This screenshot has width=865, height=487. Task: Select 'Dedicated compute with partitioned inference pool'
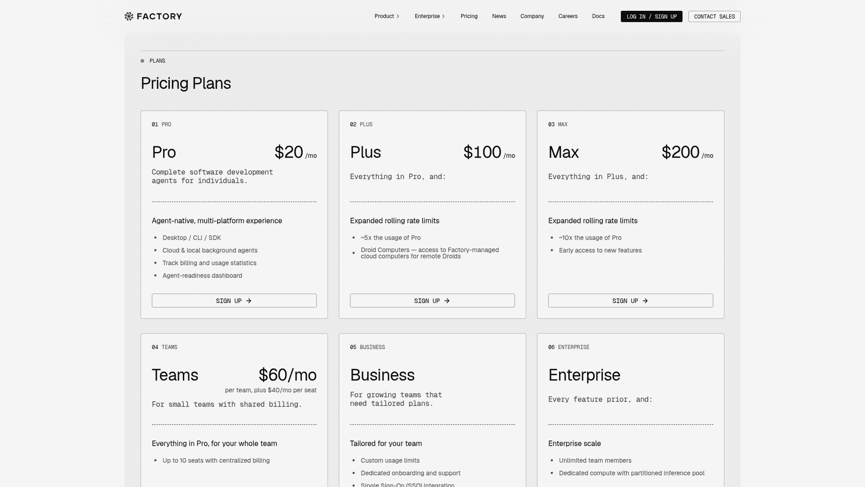pyautogui.click(x=632, y=473)
